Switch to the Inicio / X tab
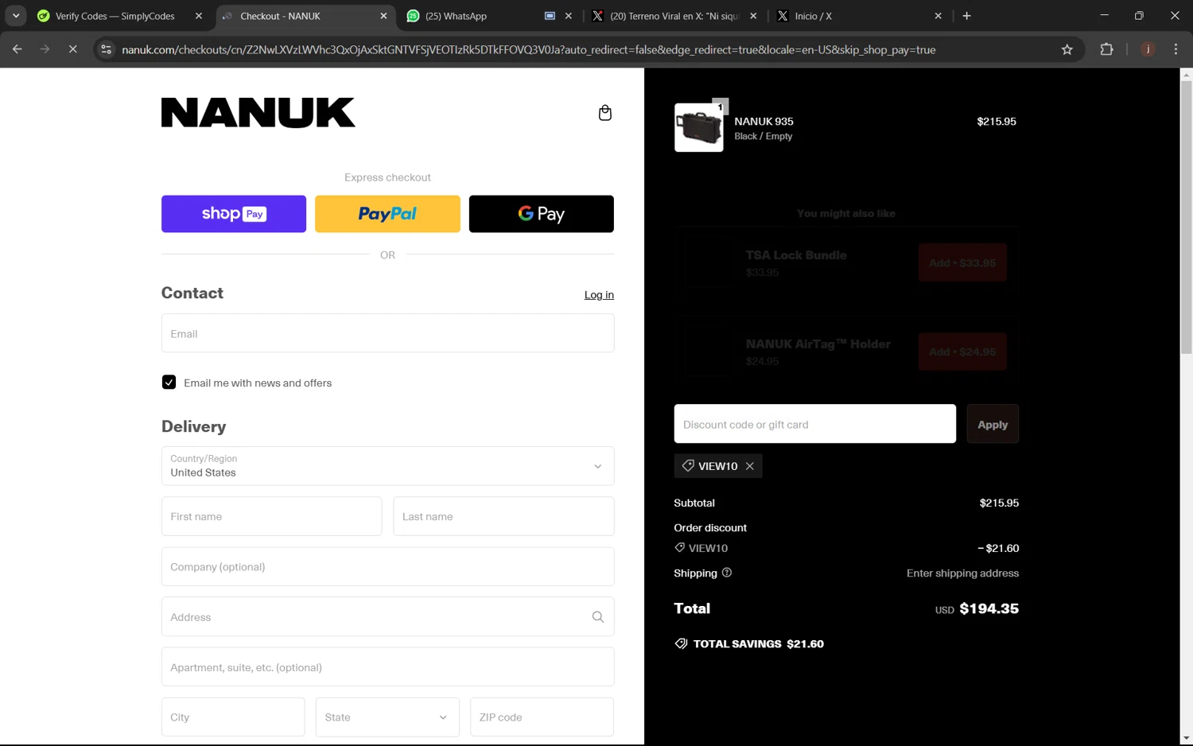 (x=859, y=16)
